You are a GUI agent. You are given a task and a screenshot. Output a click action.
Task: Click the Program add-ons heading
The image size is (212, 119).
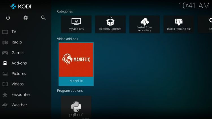tap(70, 91)
